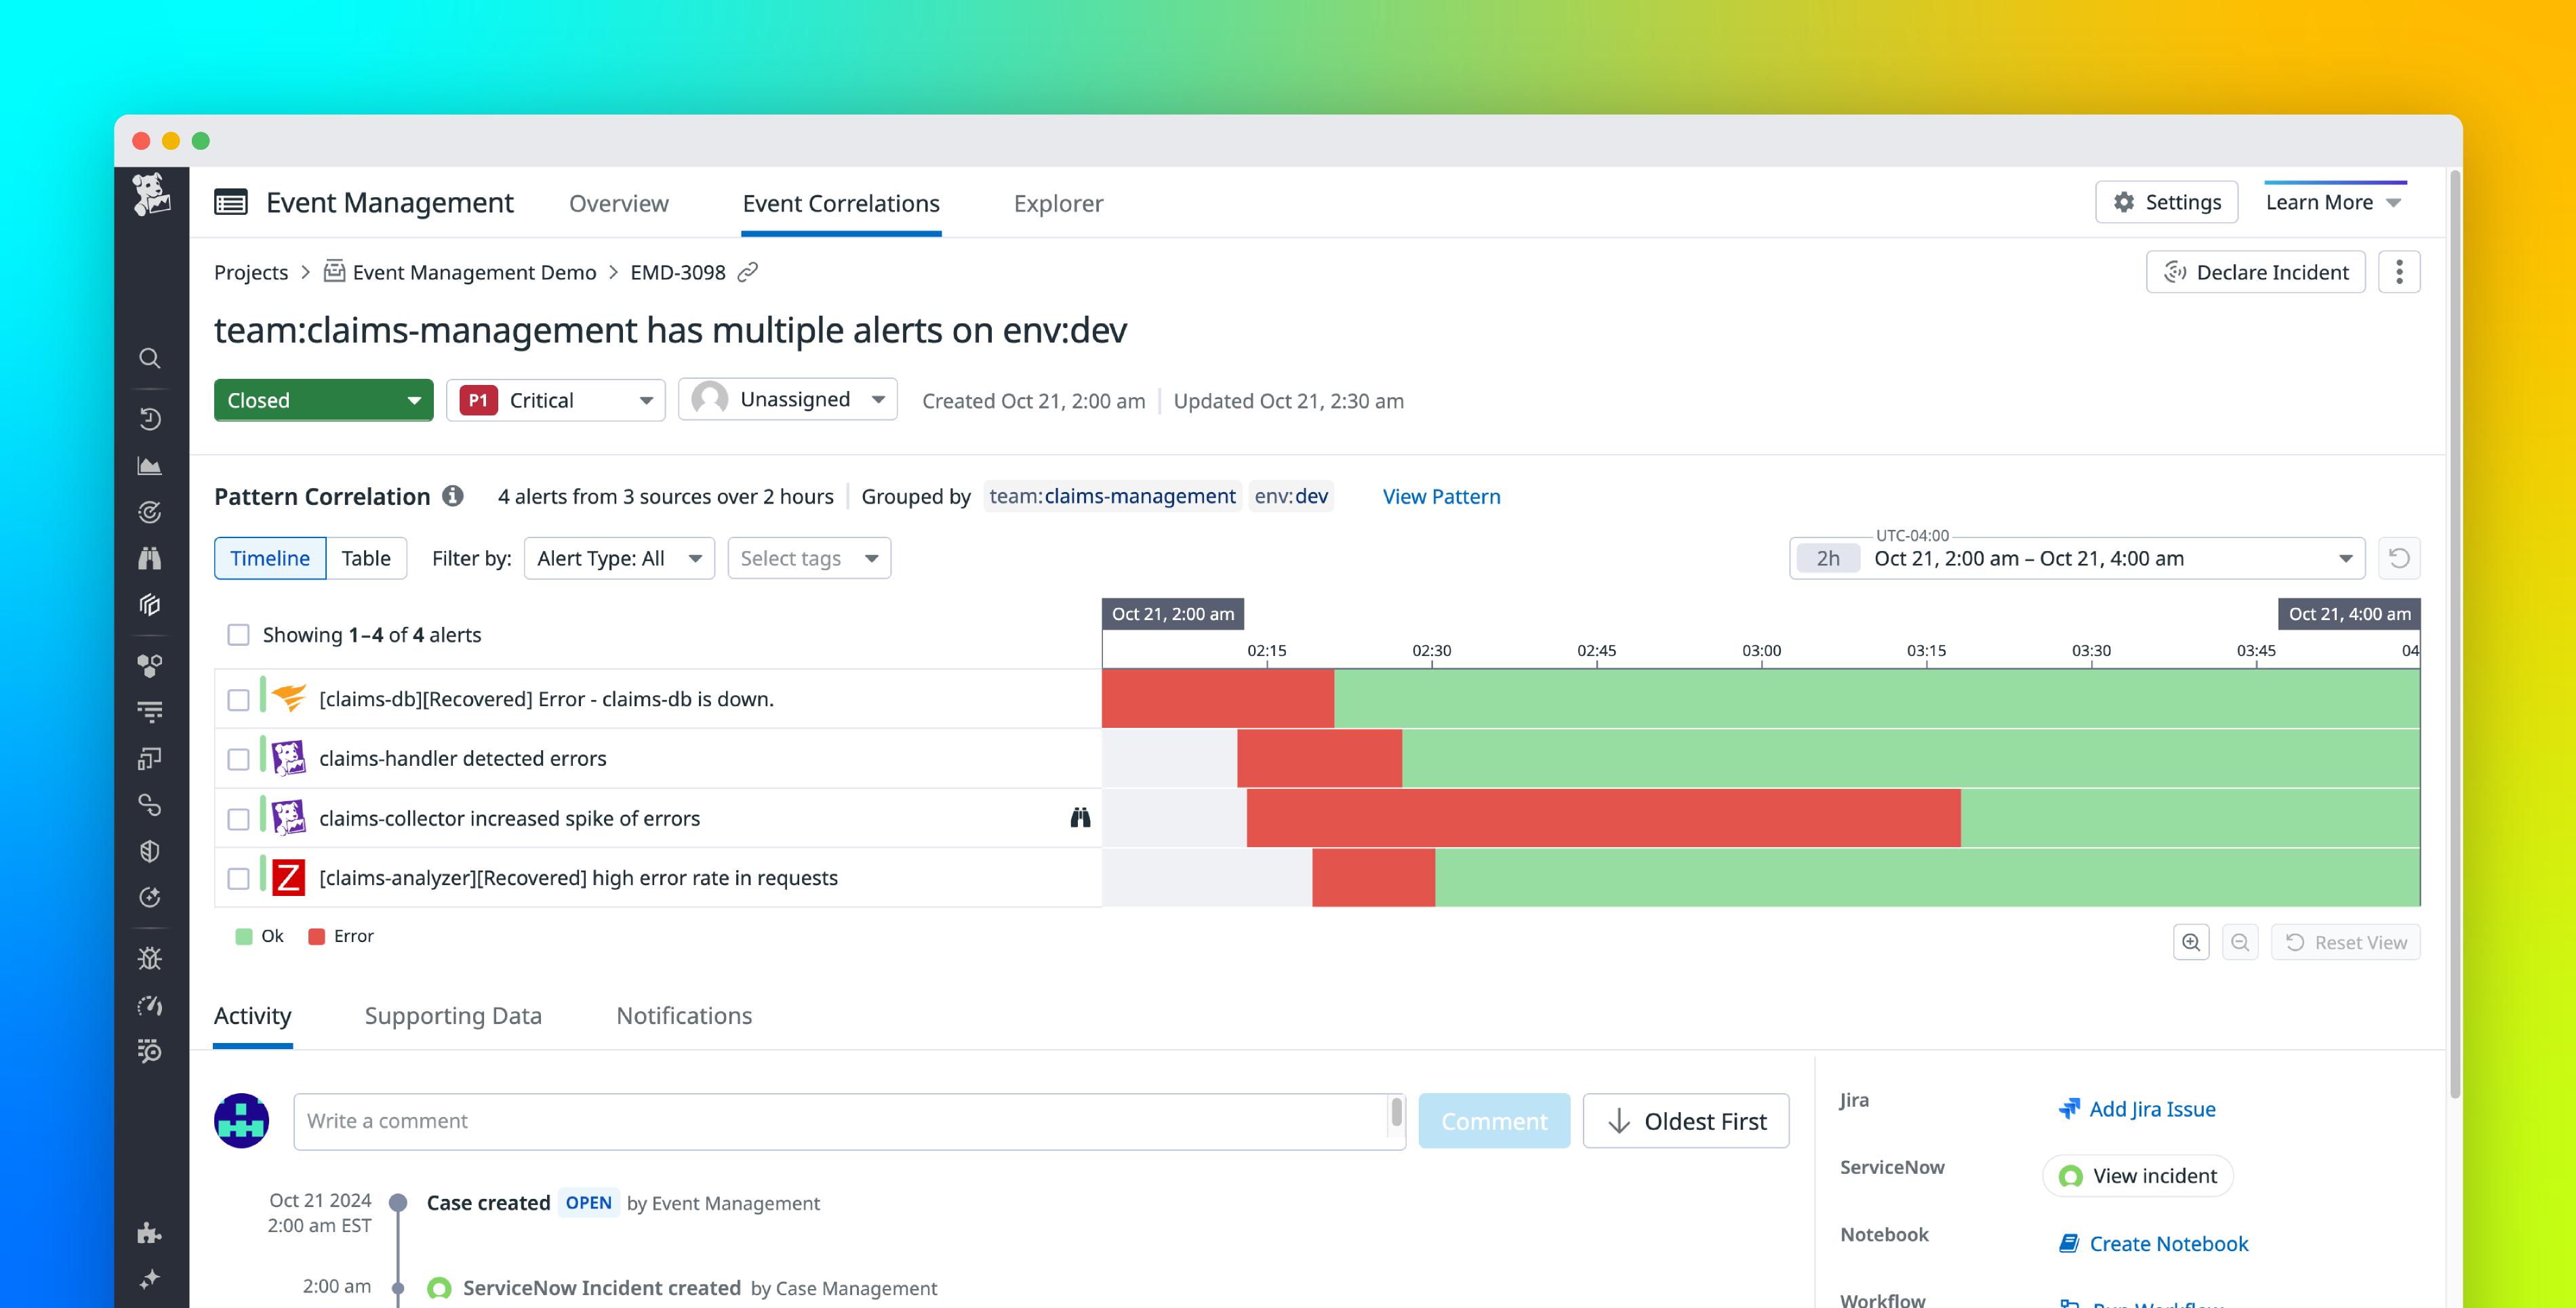Open the Select tags dropdown
The image size is (2576, 1308).
(x=809, y=558)
